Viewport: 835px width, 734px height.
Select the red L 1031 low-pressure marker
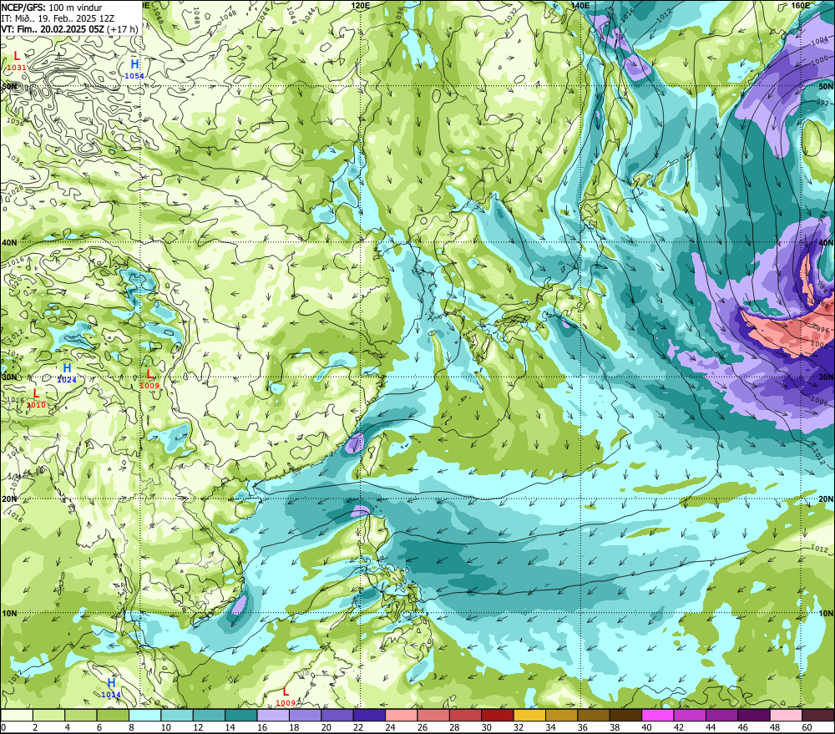point(17,61)
